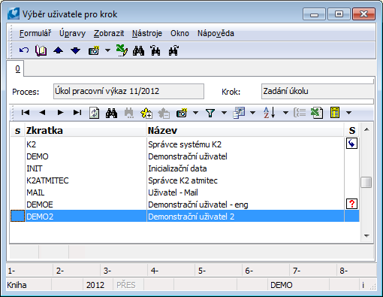Click the refresh document icon in the grid toolbar

(x=95, y=113)
